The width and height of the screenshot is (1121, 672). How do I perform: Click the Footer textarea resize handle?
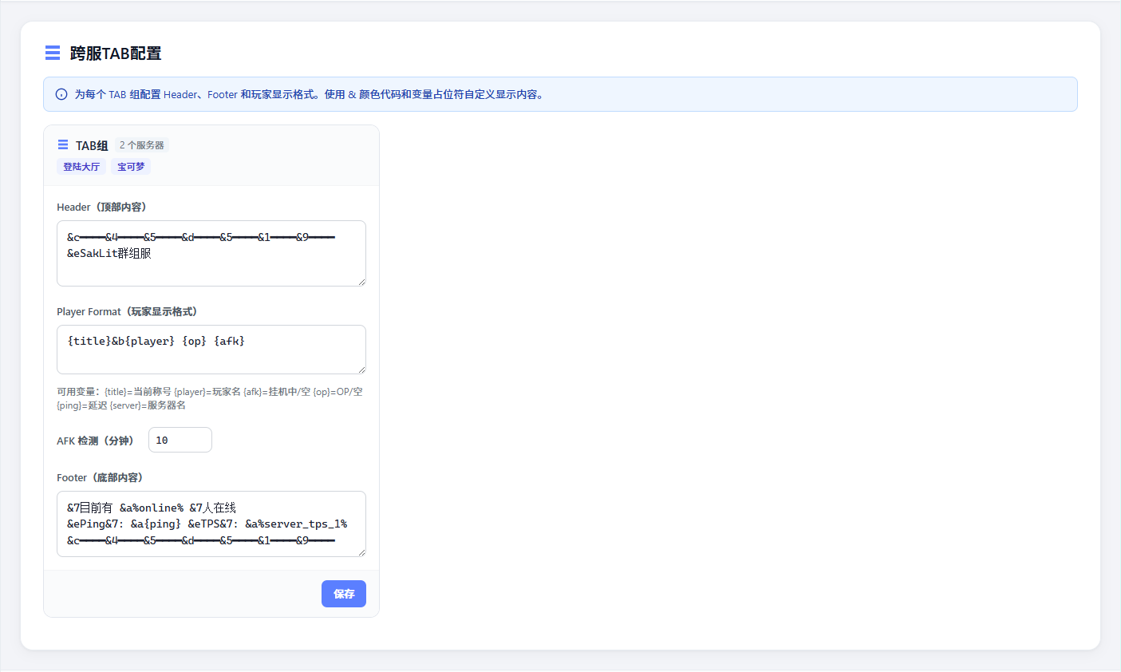(x=361, y=552)
